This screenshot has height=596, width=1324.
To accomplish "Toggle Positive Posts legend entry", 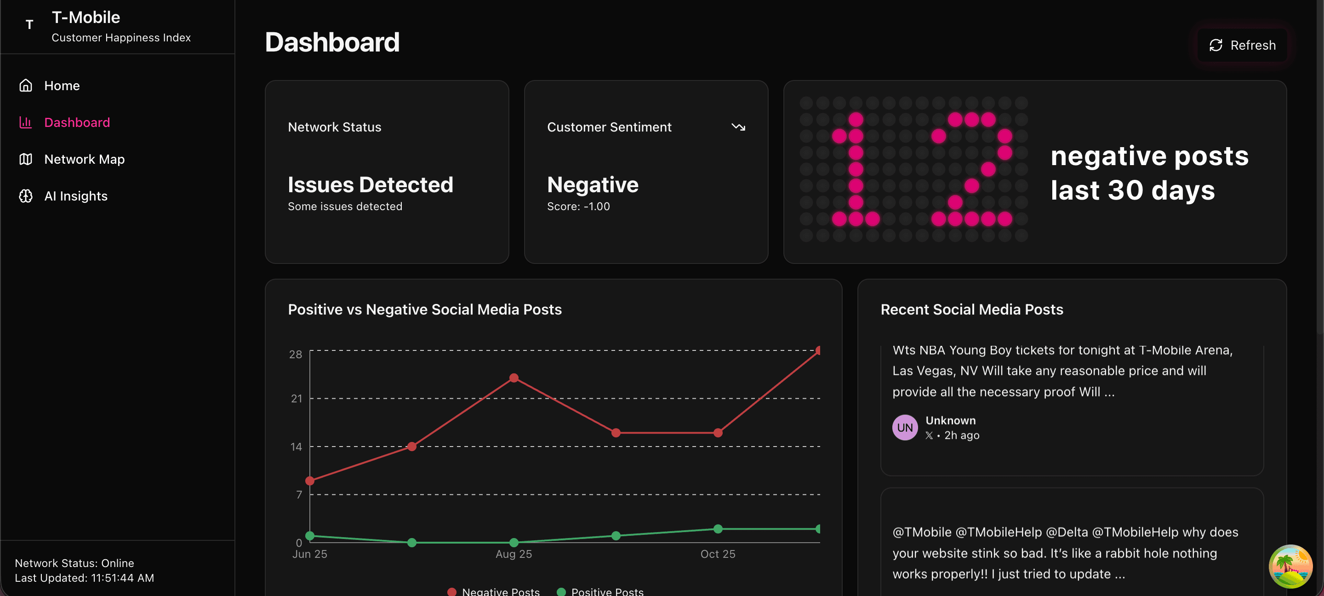I will [600, 591].
